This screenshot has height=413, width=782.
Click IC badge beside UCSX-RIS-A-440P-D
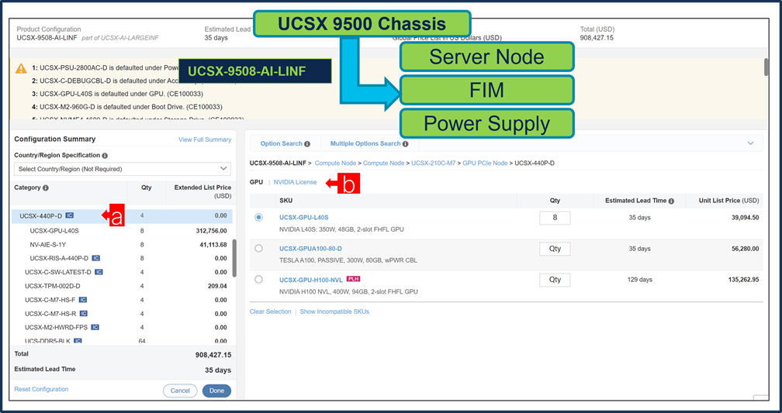pos(95,258)
